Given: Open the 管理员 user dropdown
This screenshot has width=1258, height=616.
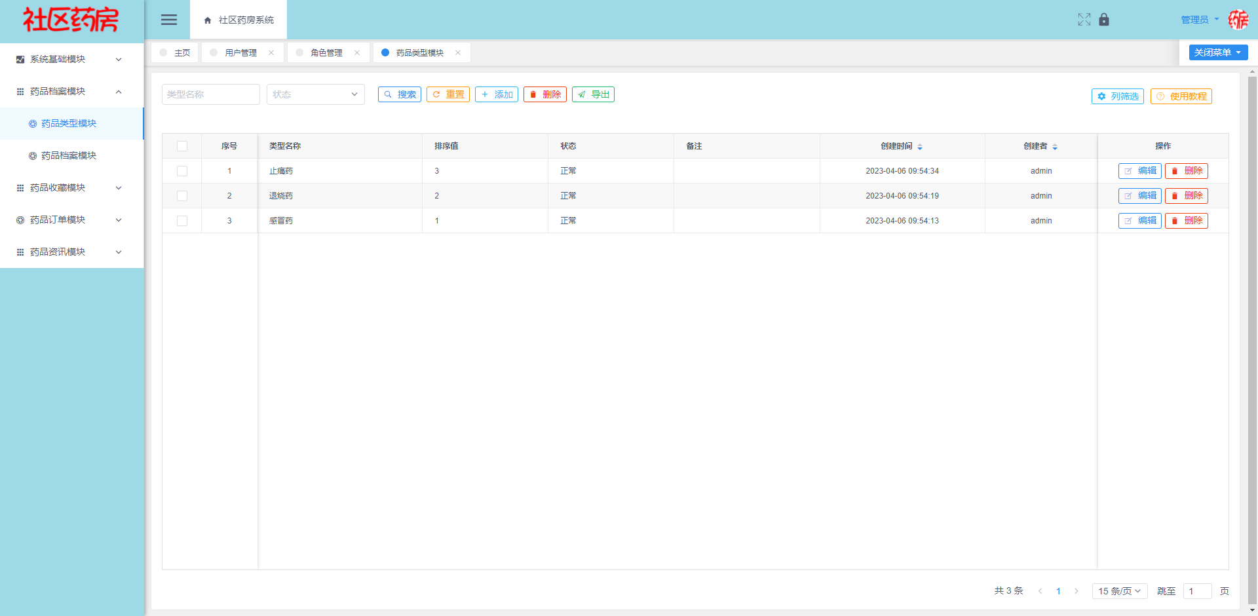Looking at the screenshot, I should [1200, 20].
